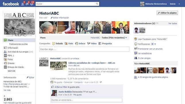Click the Notificaciones monitor icon
The image size is (185, 104).
[136, 44]
